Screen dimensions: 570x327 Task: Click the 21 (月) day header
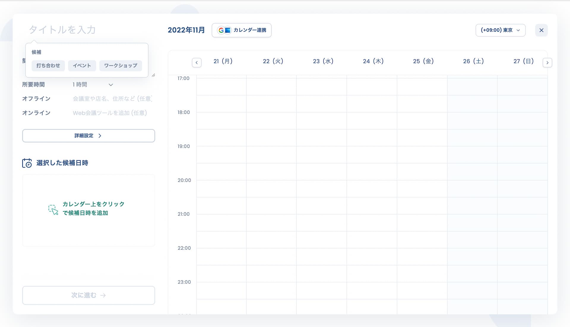pos(223,61)
